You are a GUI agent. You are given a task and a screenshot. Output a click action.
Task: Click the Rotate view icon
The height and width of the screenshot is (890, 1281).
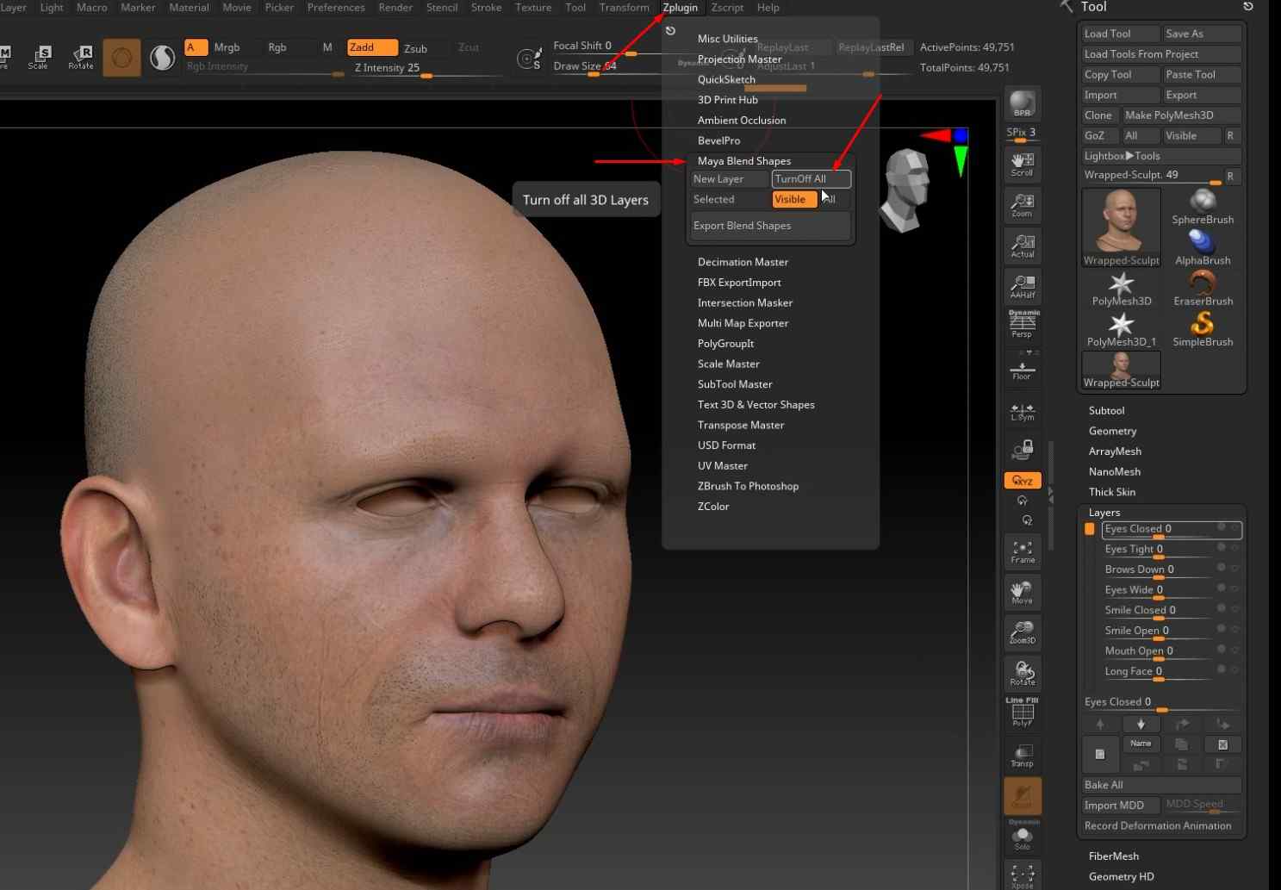(x=1023, y=673)
